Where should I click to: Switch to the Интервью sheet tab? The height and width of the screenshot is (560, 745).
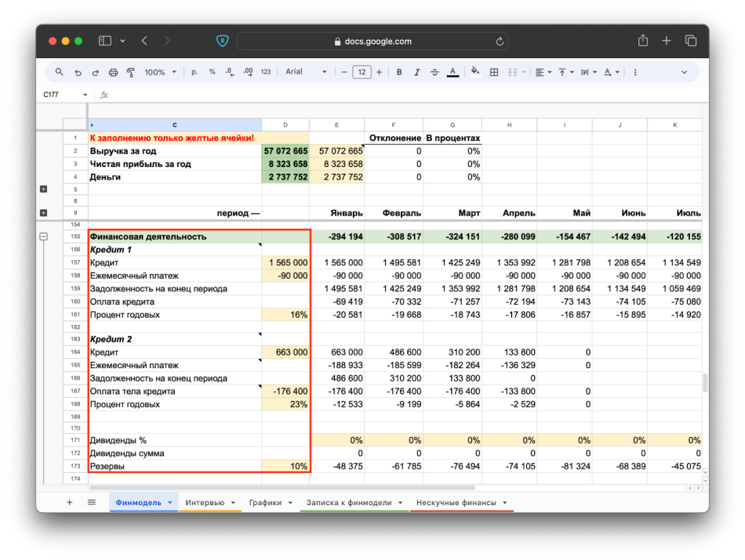(205, 503)
